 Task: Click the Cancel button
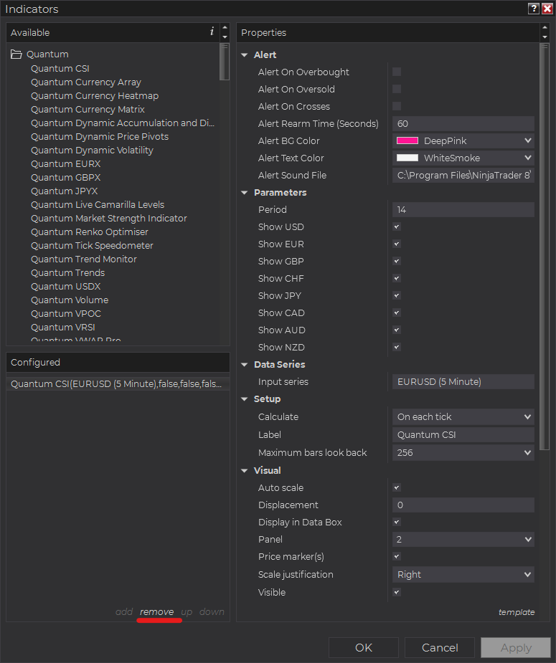pyautogui.click(x=440, y=647)
